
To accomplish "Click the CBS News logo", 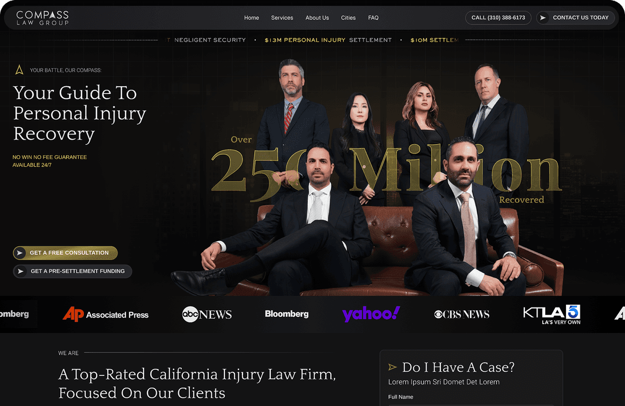I will pyautogui.click(x=462, y=314).
